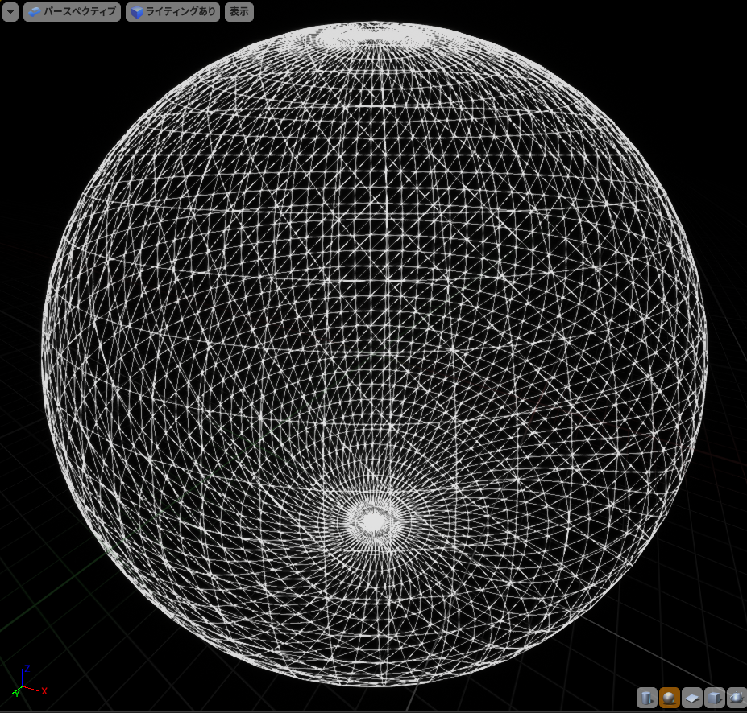Open the 表示 show menu
This screenshot has width=747, height=713.
(x=239, y=12)
